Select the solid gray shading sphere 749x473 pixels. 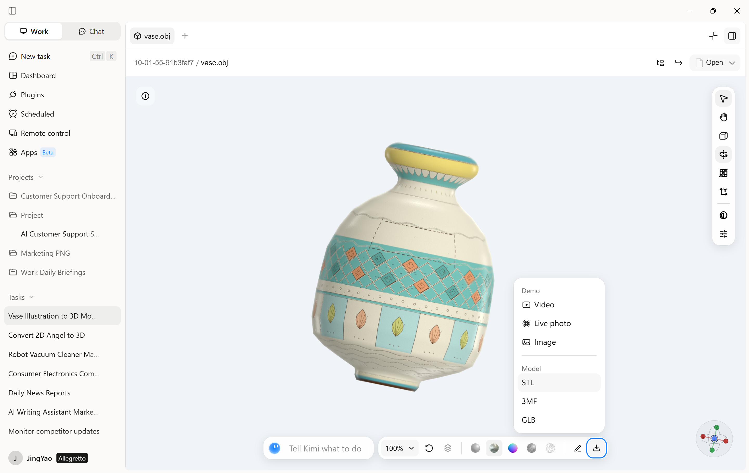475,448
